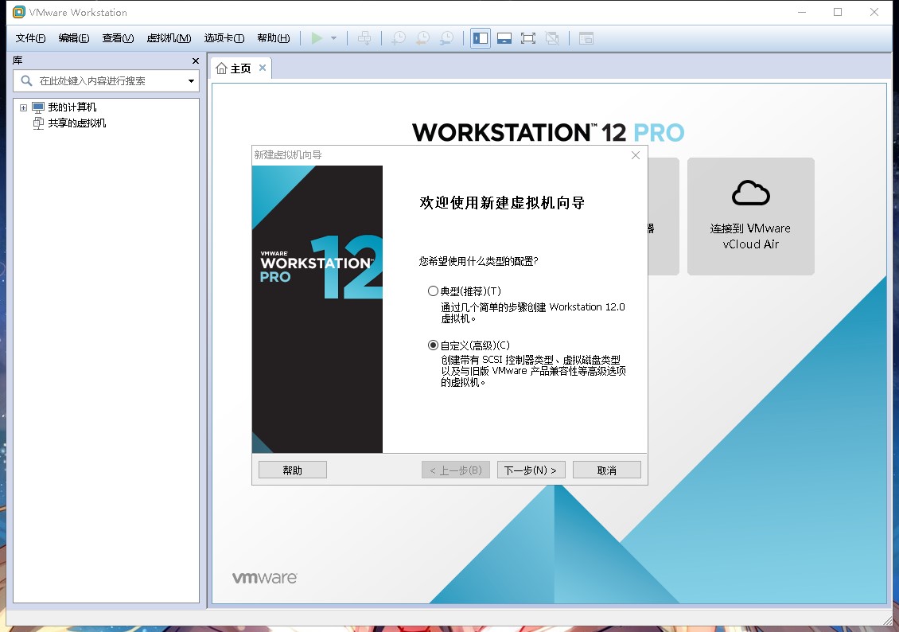Select 共享的虚拟机 in the library
The height and width of the screenshot is (632, 899).
click(77, 123)
